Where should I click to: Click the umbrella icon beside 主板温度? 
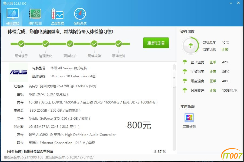(185, 71)
